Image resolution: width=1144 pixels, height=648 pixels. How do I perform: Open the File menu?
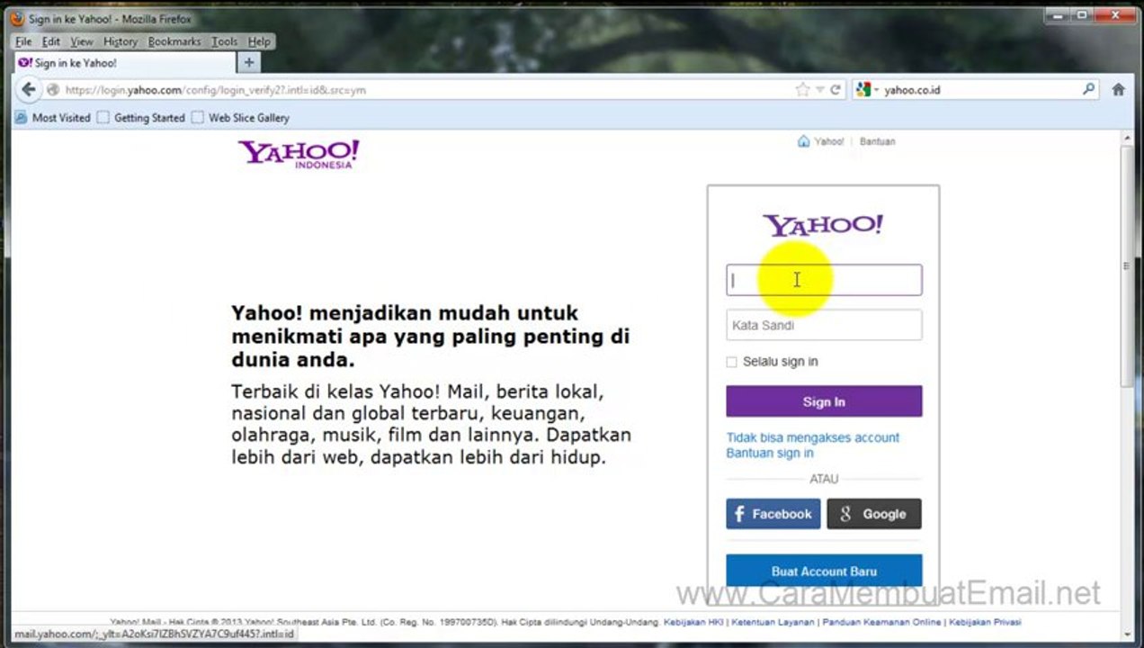23,41
